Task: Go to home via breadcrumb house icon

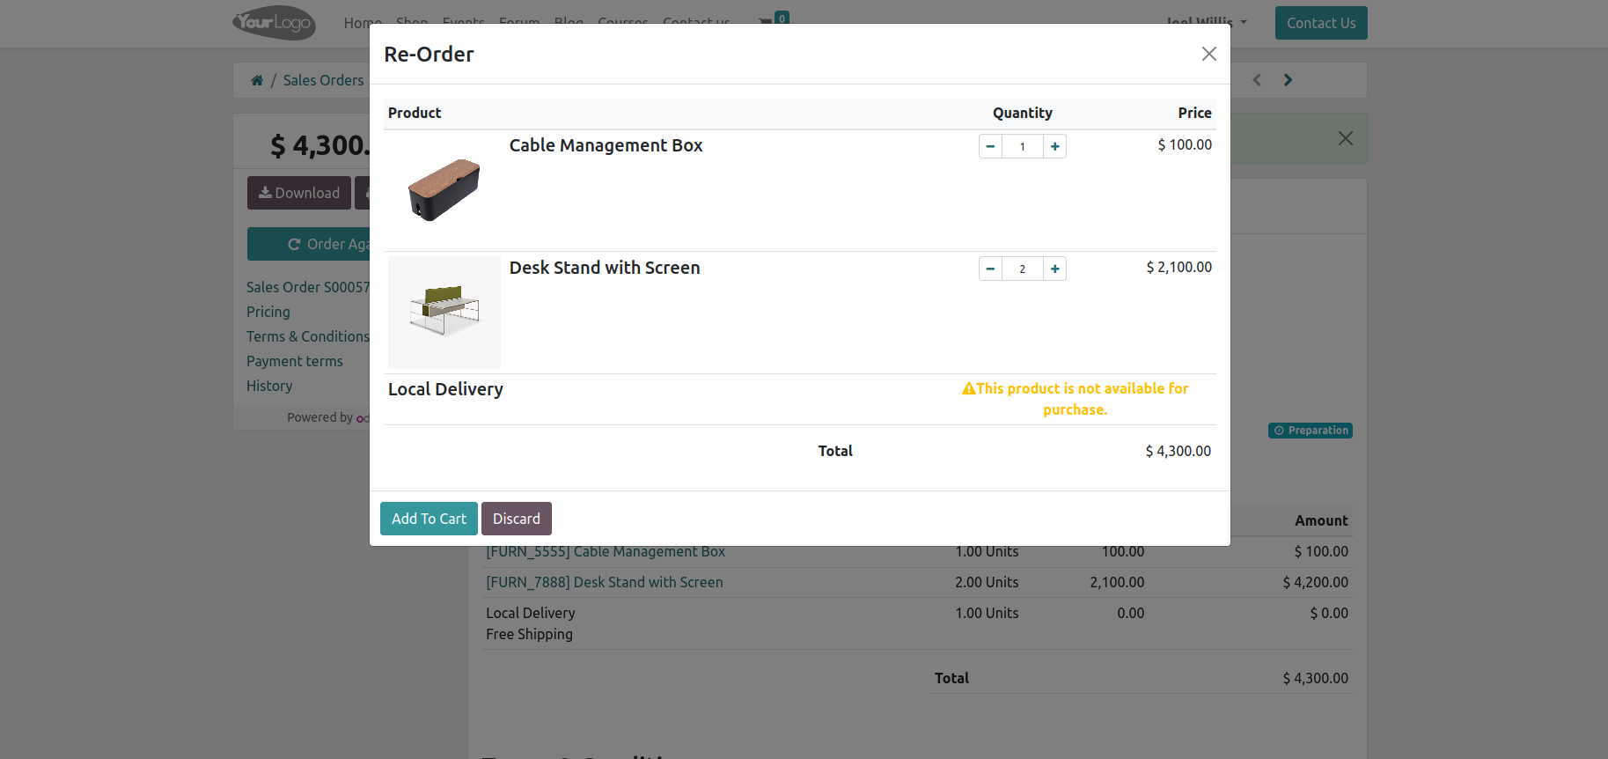Action: pos(257,80)
